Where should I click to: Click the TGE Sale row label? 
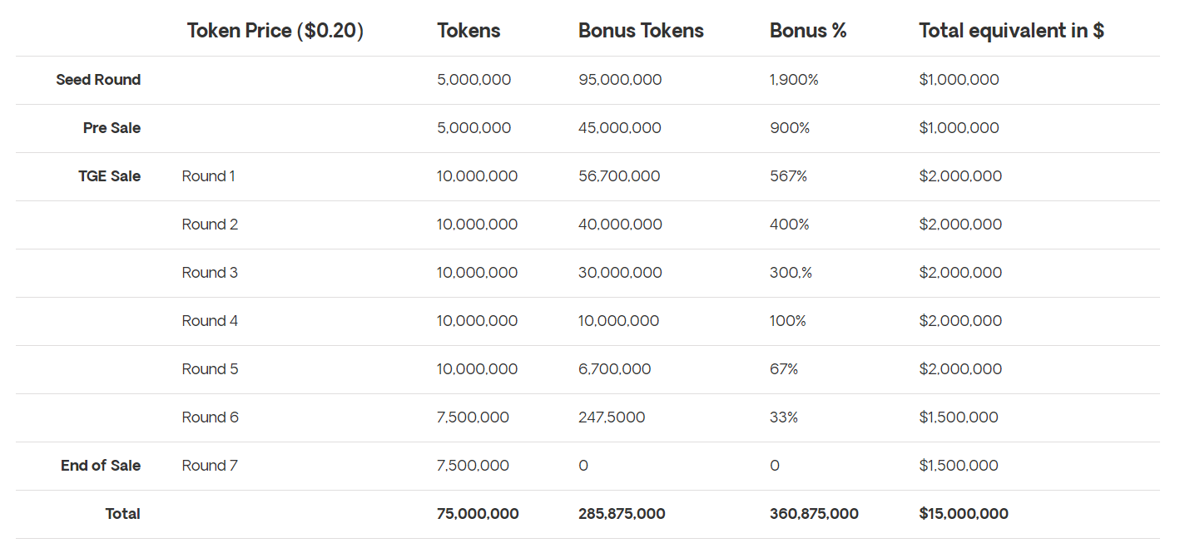tap(109, 176)
